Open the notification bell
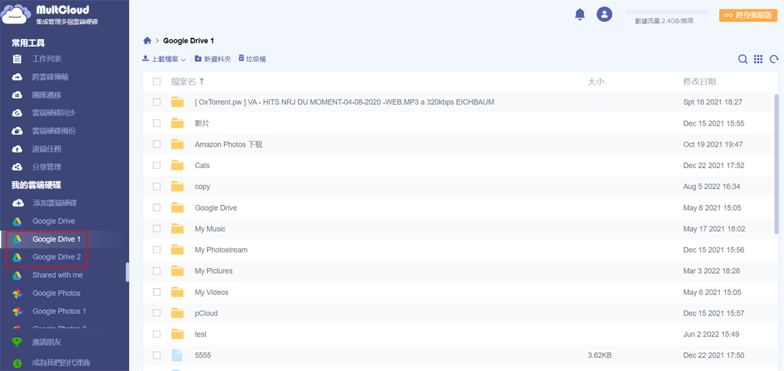The image size is (784, 371). click(580, 14)
